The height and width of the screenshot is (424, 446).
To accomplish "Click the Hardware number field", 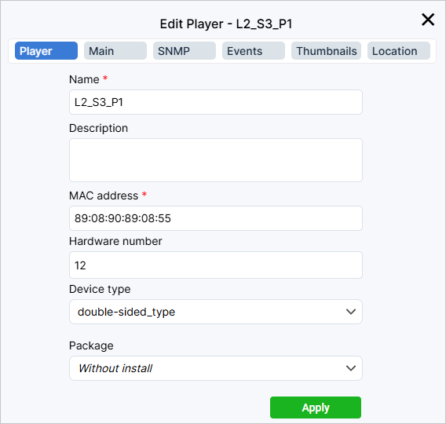I will coord(216,265).
